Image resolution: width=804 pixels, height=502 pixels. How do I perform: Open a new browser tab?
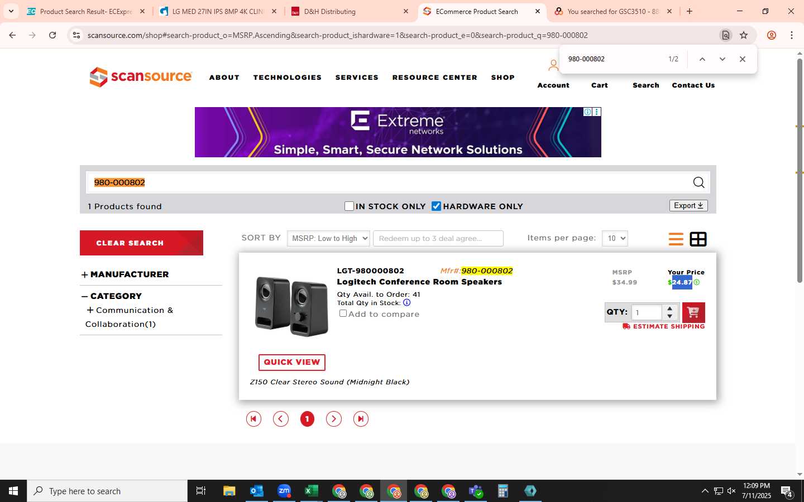(x=690, y=11)
